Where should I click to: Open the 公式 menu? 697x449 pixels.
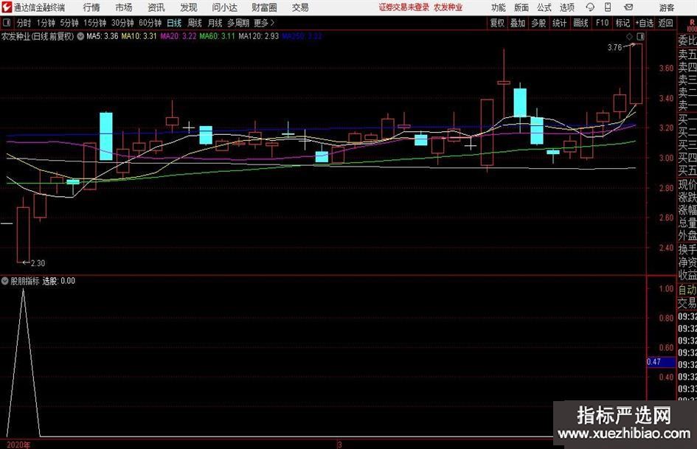pos(544,7)
